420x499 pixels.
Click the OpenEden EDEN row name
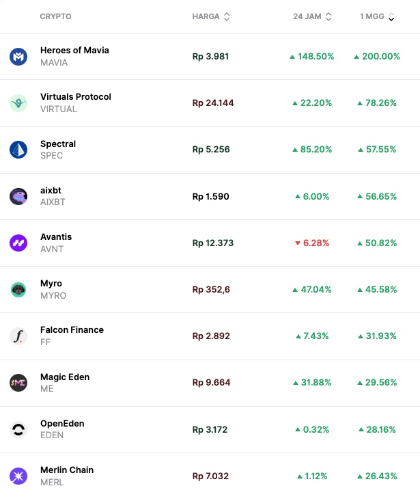coord(62,424)
